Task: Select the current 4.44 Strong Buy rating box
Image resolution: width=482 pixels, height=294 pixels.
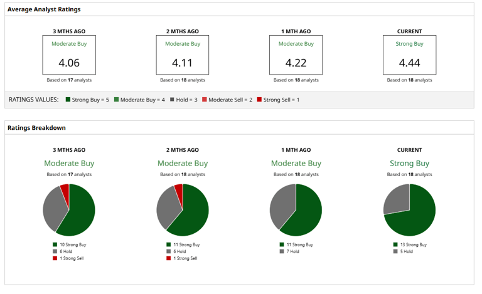Action: point(409,55)
